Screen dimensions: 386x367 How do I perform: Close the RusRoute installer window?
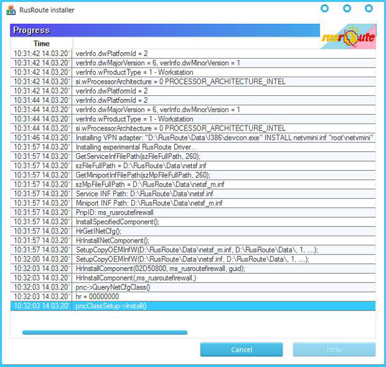click(369, 8)
